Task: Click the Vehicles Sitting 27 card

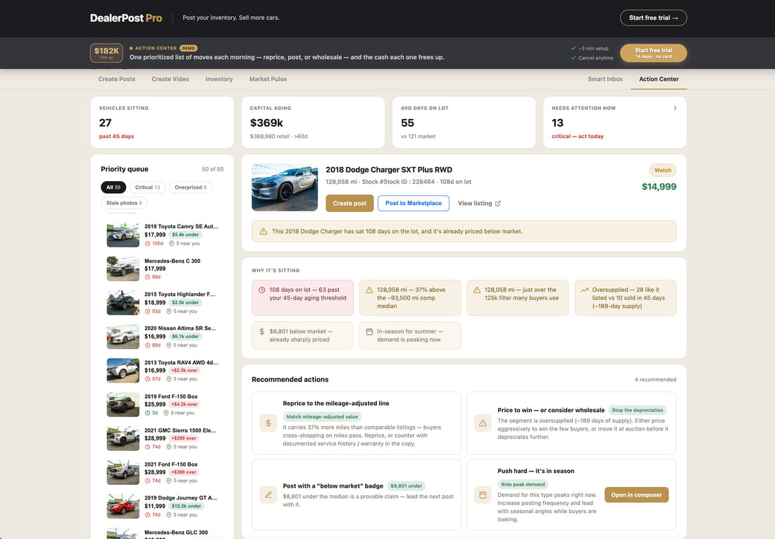Action: (x=162, y=122)
